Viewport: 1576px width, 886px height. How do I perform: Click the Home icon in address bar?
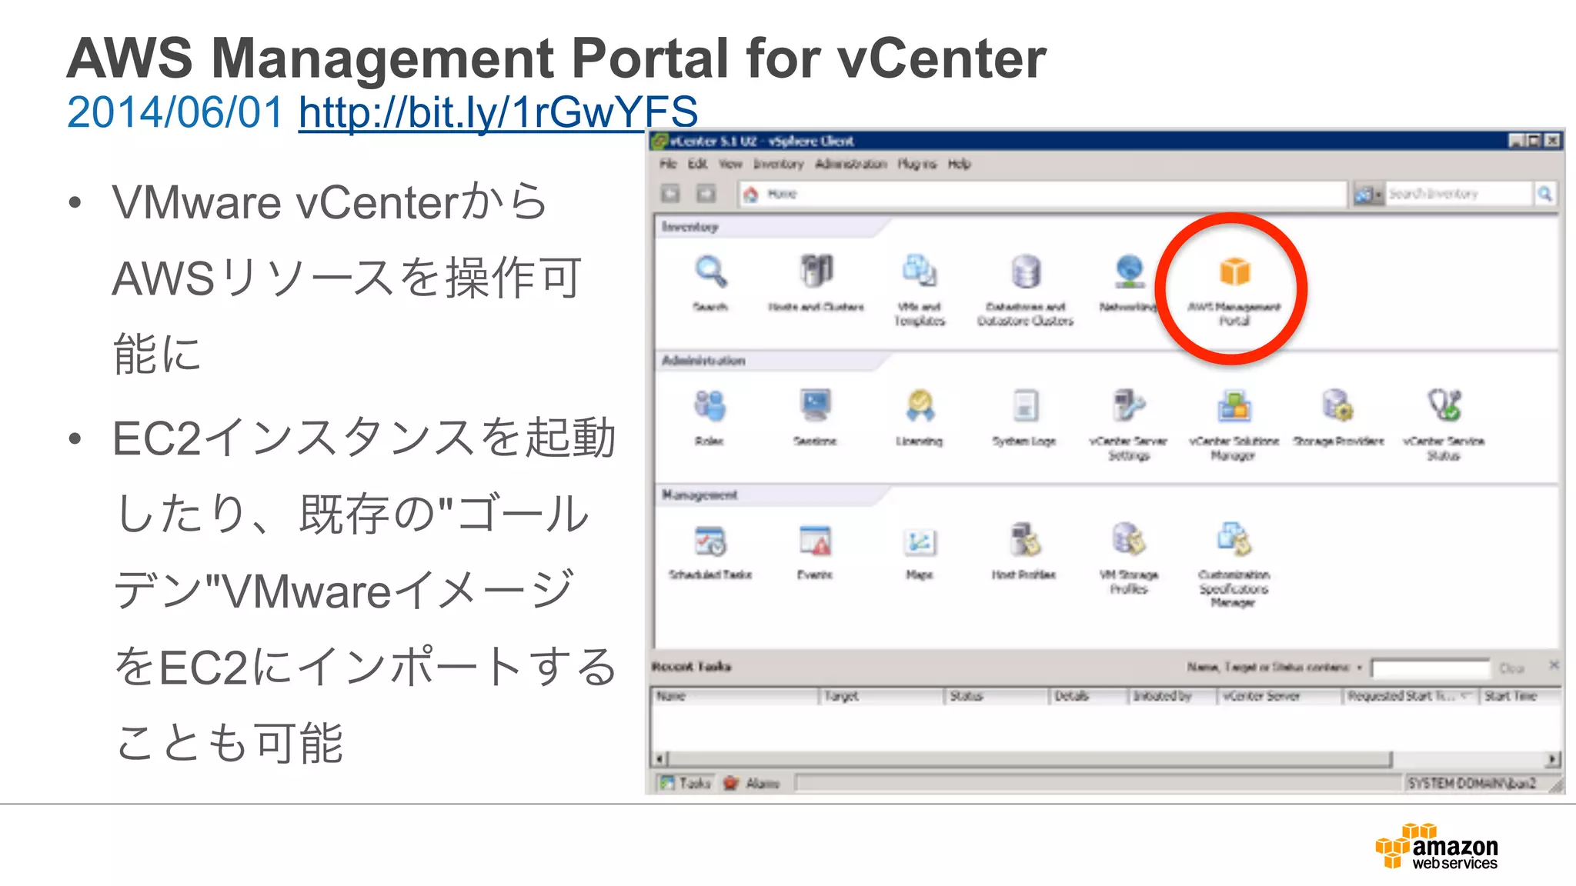point(751,194)
